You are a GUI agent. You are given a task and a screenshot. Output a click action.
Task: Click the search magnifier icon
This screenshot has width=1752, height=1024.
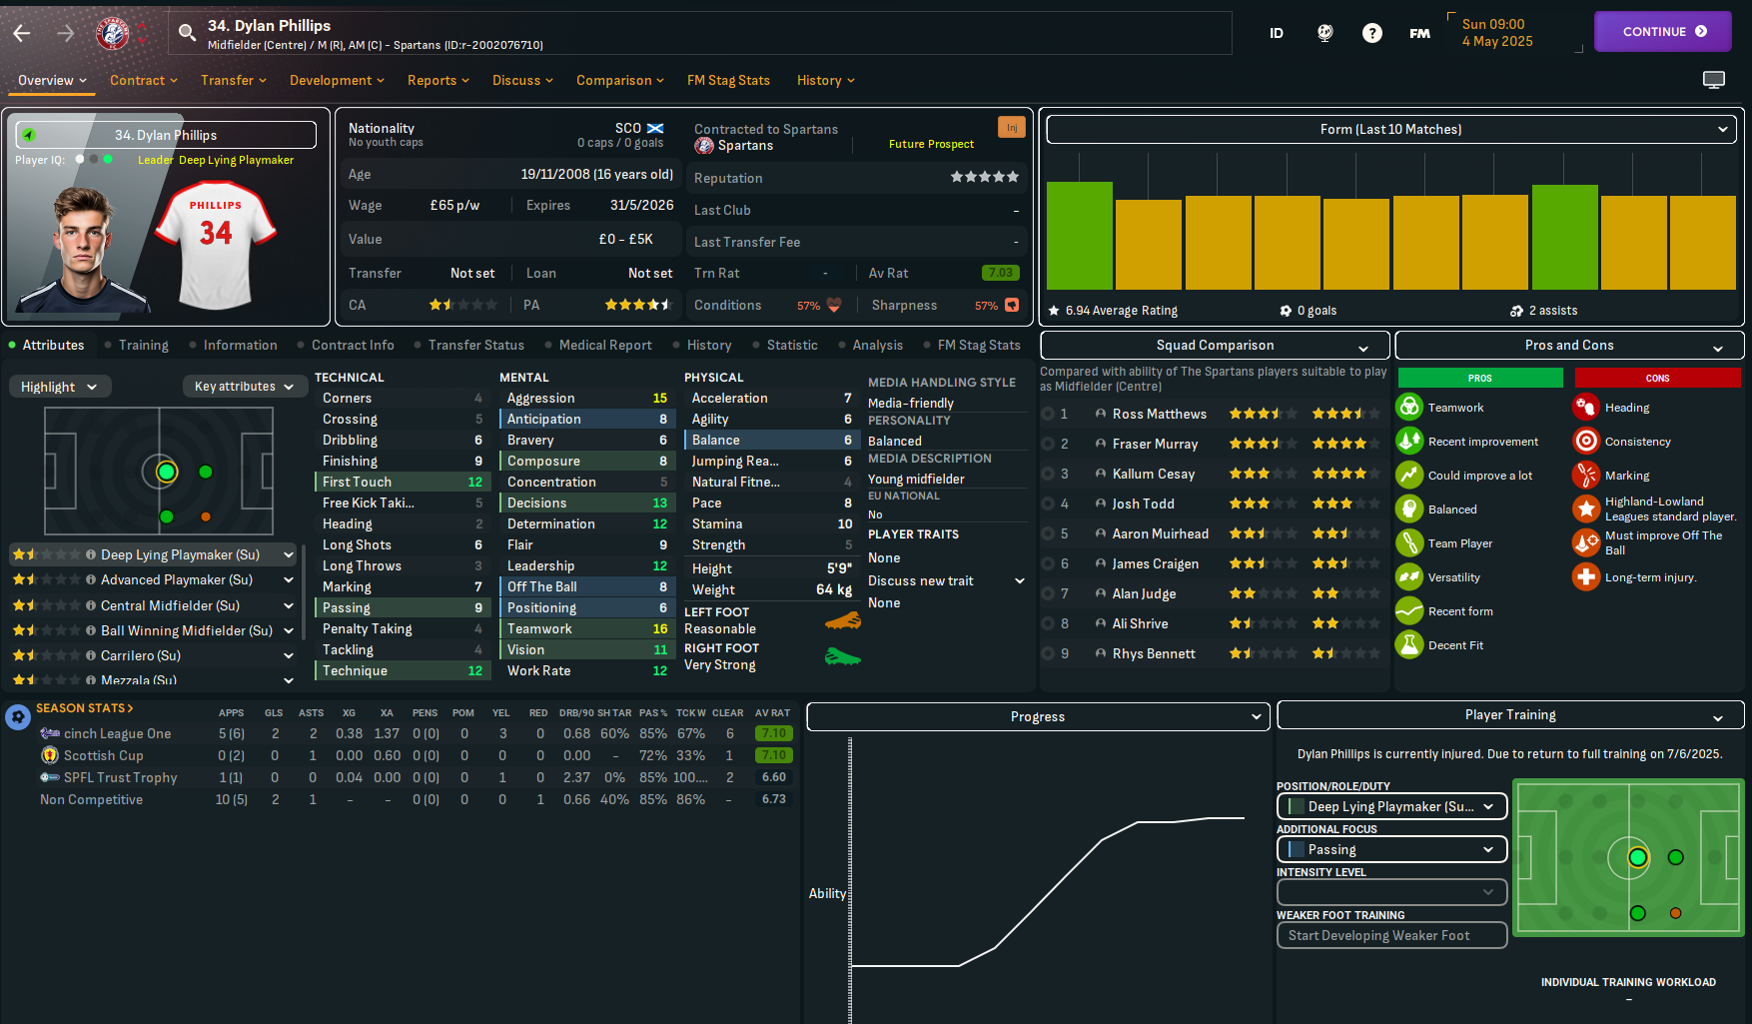pyautogui.click(x=187, y=33)
